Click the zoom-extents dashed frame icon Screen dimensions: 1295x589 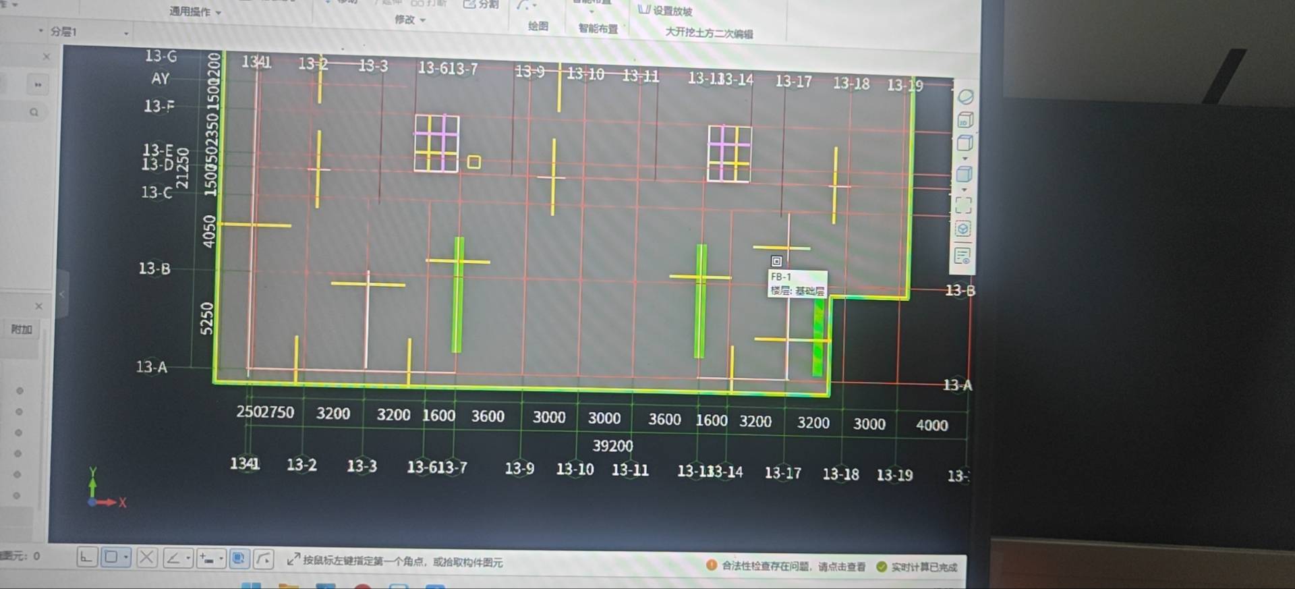click(964, 204)
